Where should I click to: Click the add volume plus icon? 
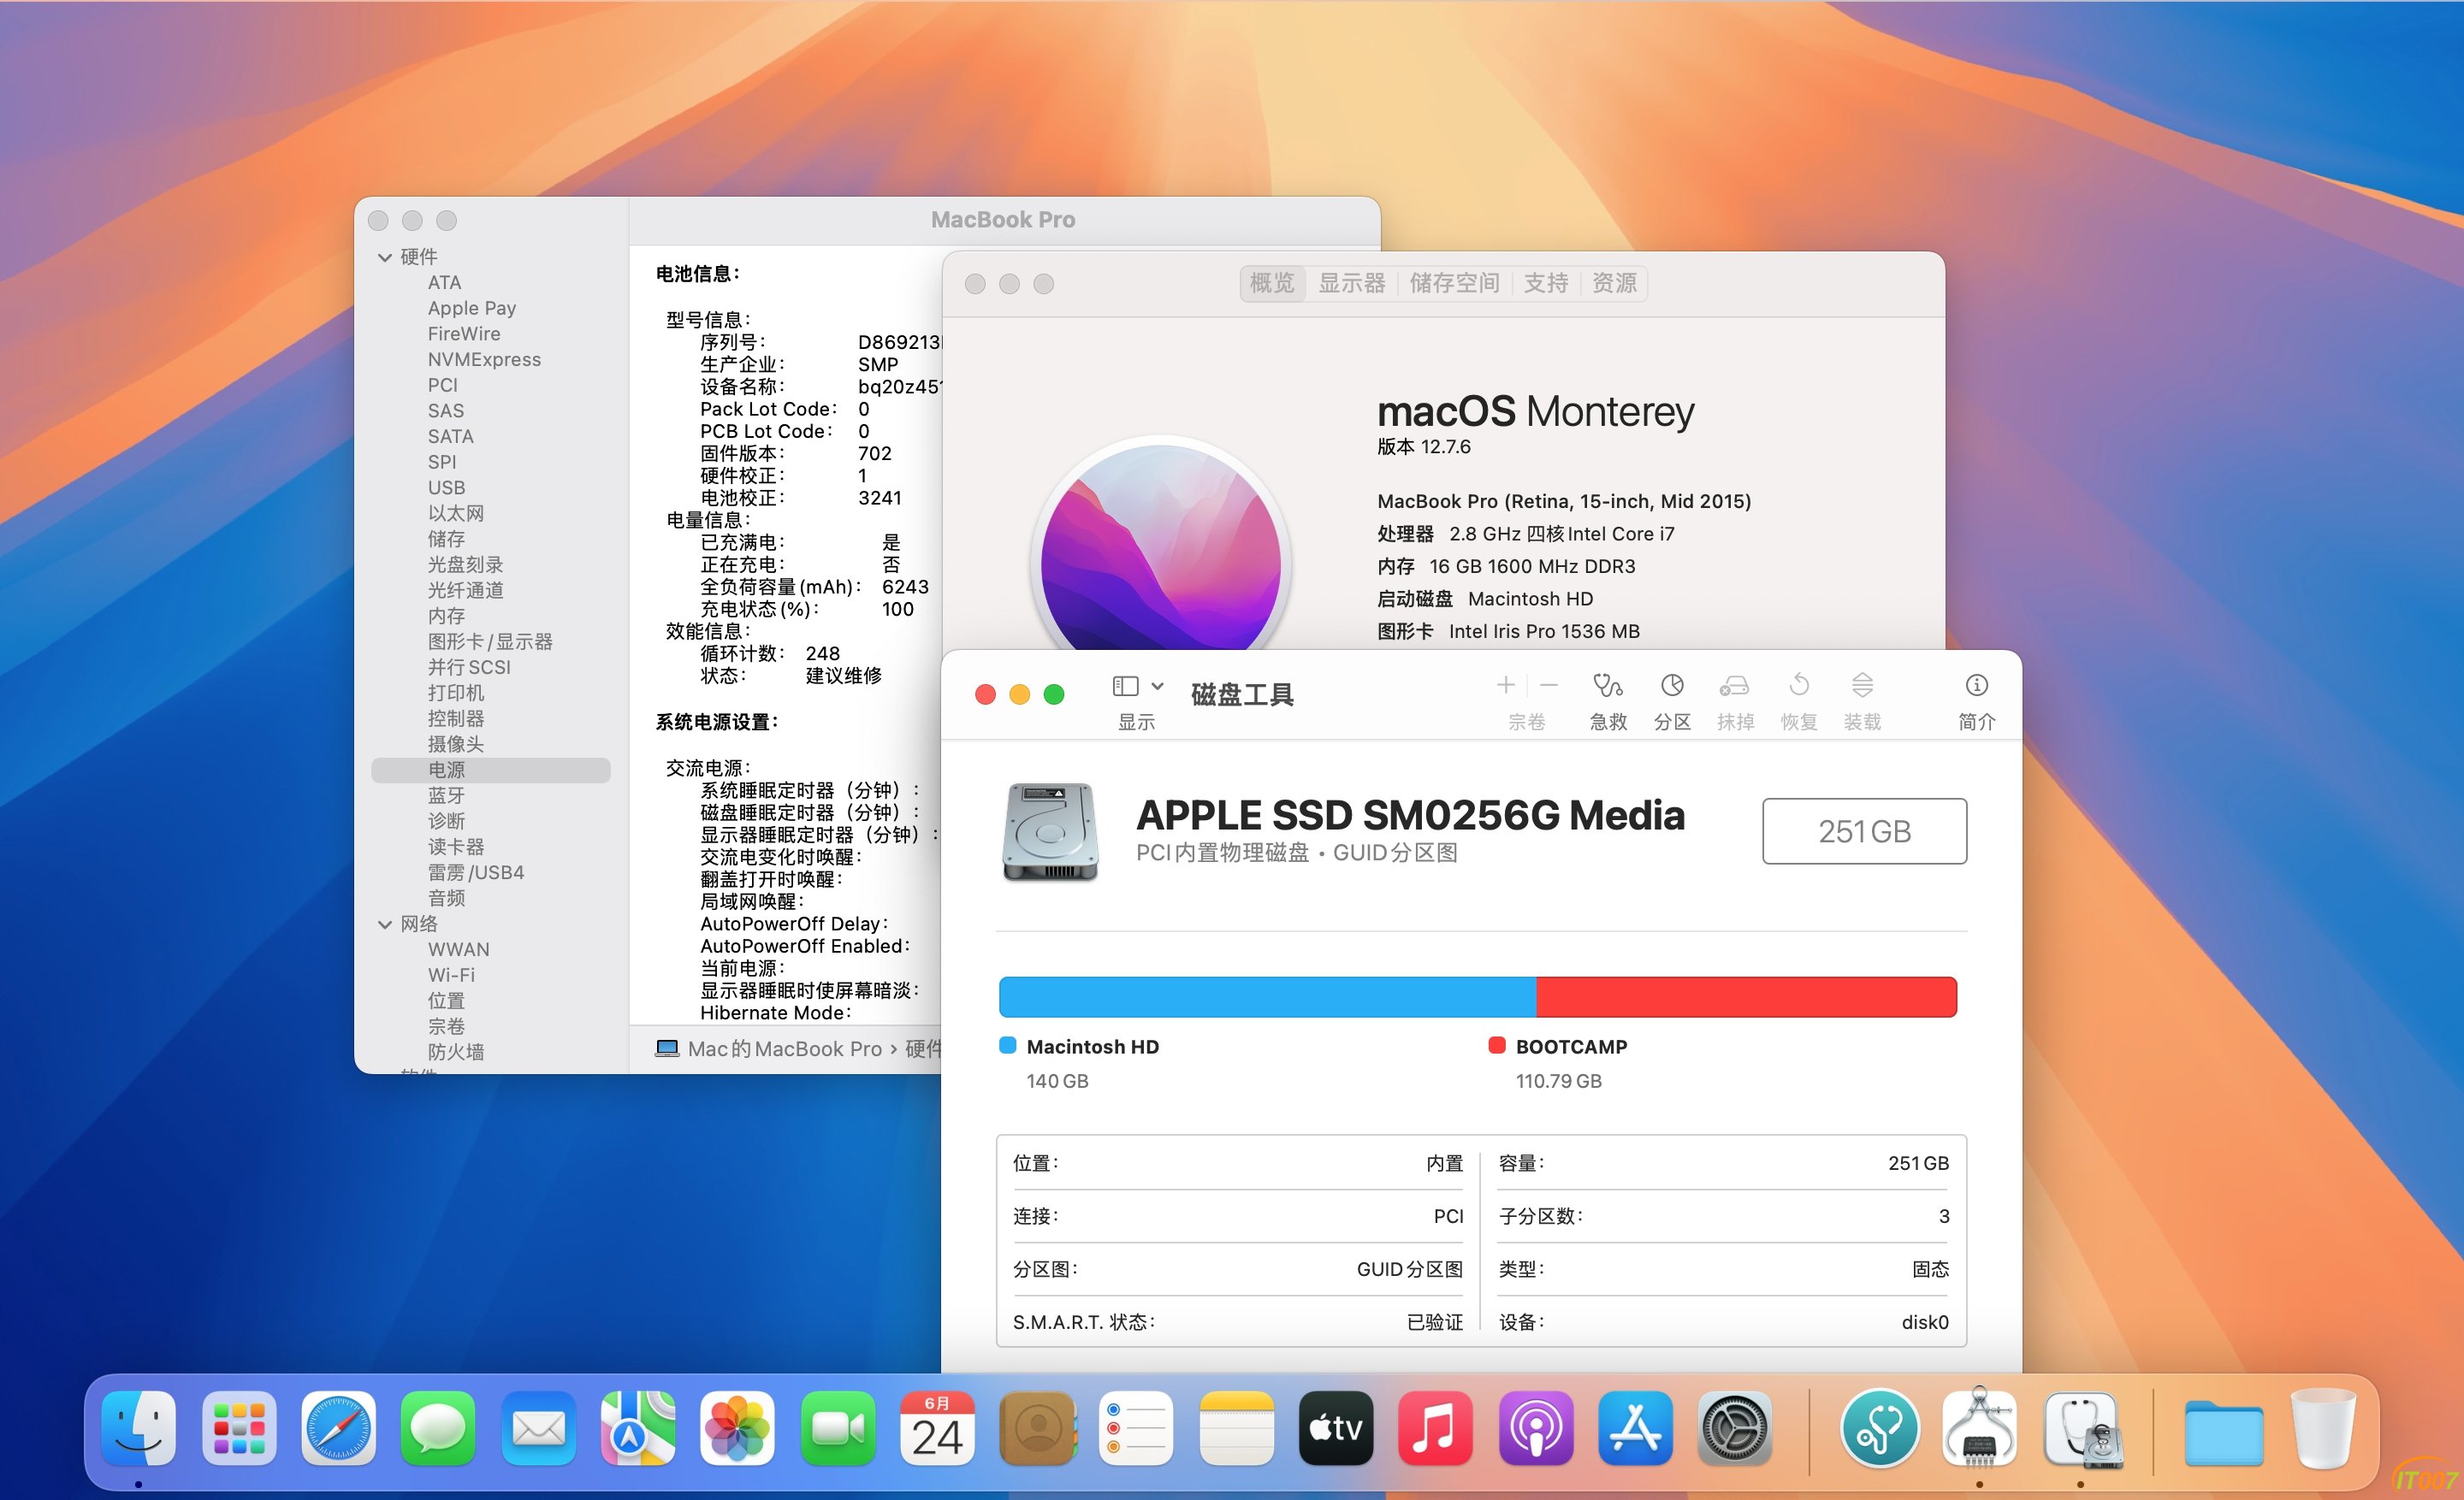1505,684
